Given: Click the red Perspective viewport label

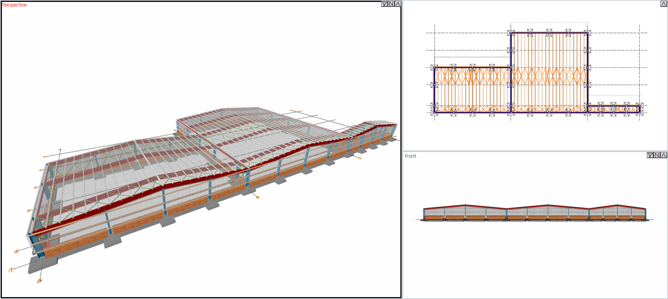Looking at the screenshot, I should (x=15, y=5).
